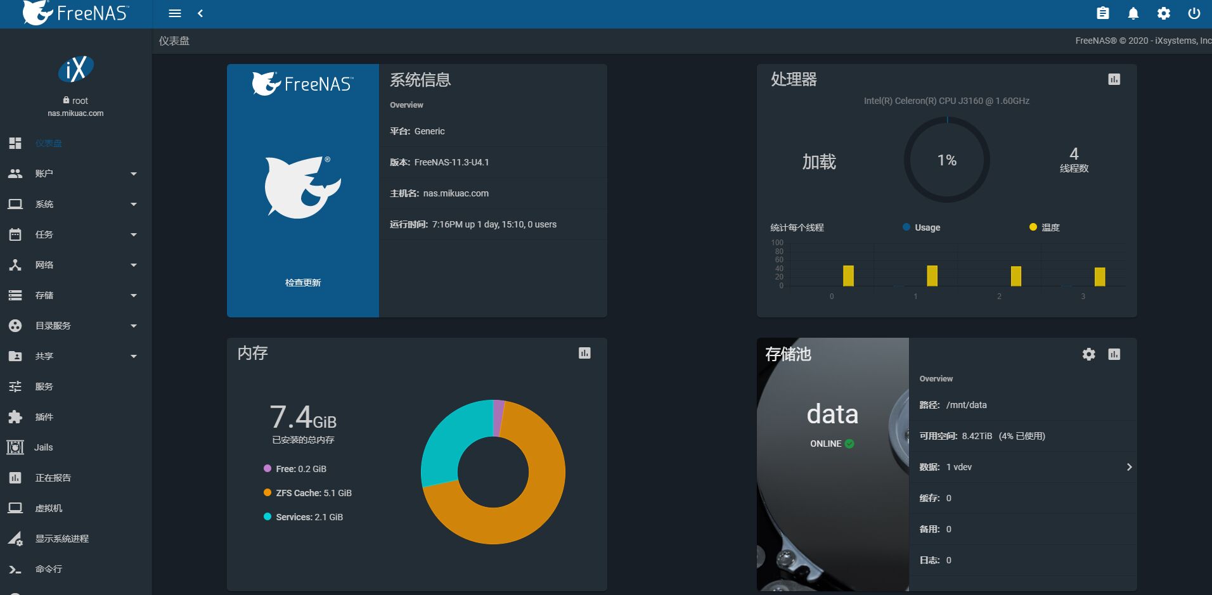Screen dimensions: 1212x595
Task: Click the yellow 温度 legend swatch
Action: coord(1033,227)
